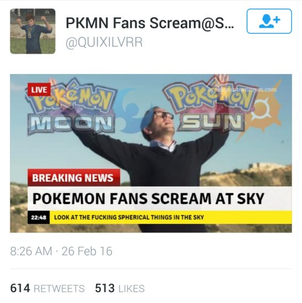Screen dimensions: 302x303
Task: Tap the Pokémon Moon logo
Action: (x=71, y=109)
